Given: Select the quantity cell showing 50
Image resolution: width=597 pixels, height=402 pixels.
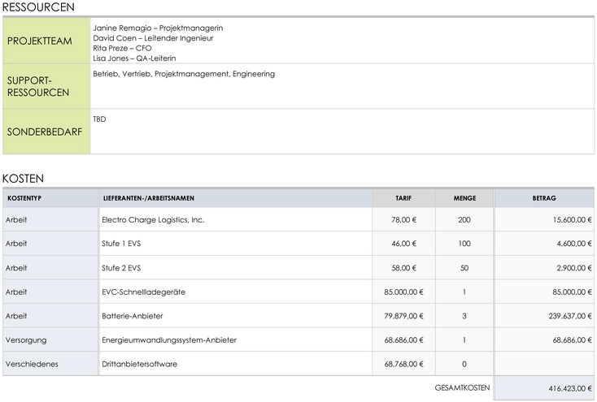Looking at the screenshot, I should pyautogui.click(x=464, y=268).
